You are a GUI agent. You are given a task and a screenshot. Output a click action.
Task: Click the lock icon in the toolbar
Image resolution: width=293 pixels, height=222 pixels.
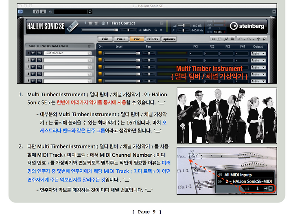(x=232, y=39)
